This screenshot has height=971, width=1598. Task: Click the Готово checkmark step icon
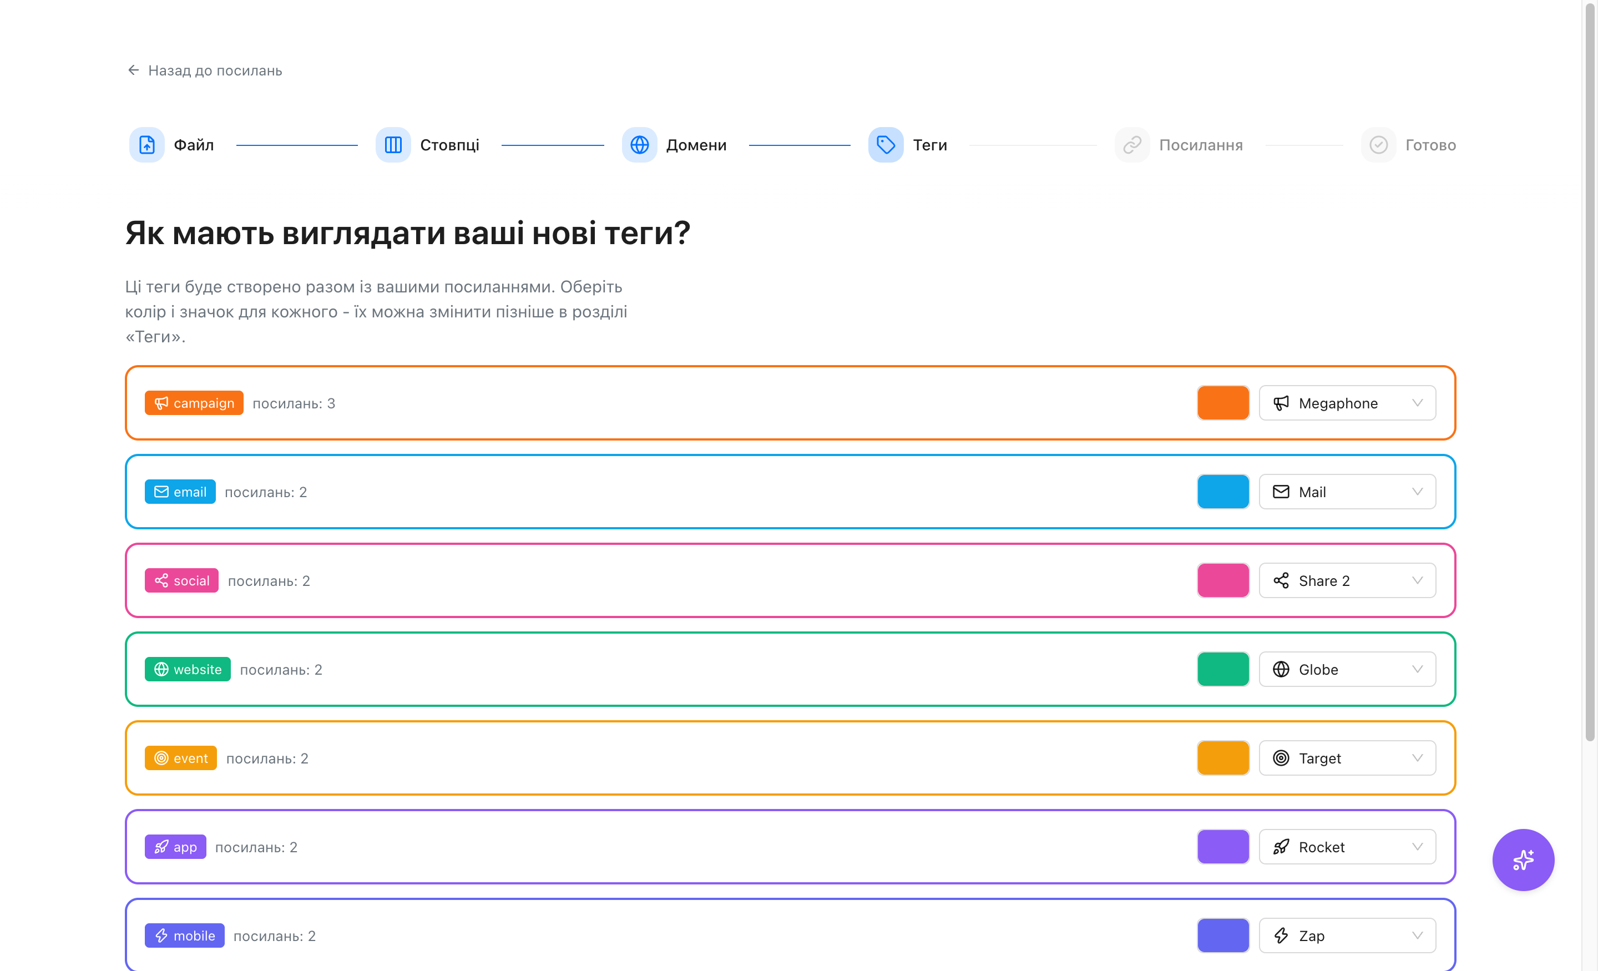click(1379, 145)
